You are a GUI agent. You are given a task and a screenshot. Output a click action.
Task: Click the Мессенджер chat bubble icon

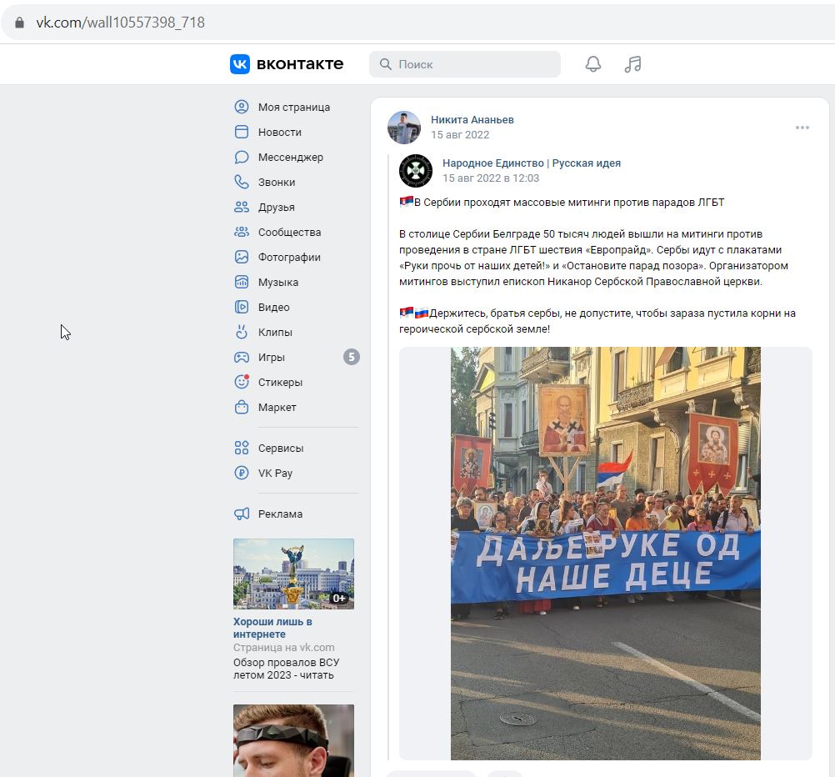tap(242, 158)
